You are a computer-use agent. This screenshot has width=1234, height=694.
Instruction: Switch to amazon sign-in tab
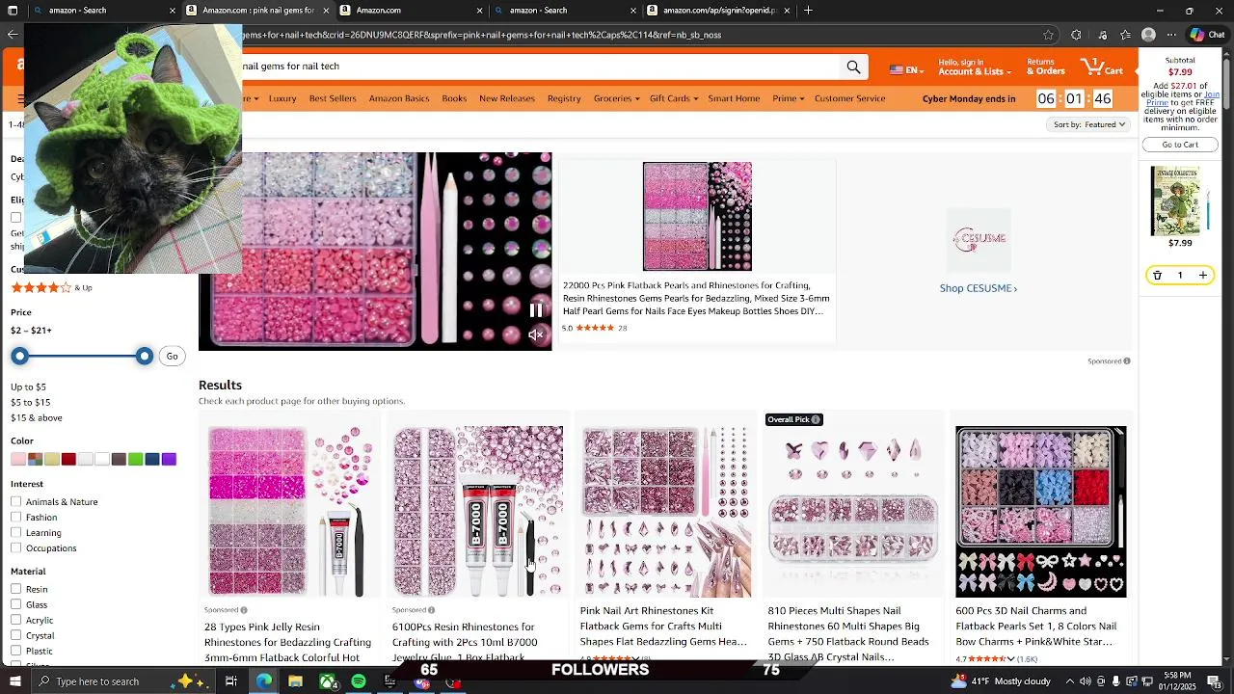click(719, 11)
